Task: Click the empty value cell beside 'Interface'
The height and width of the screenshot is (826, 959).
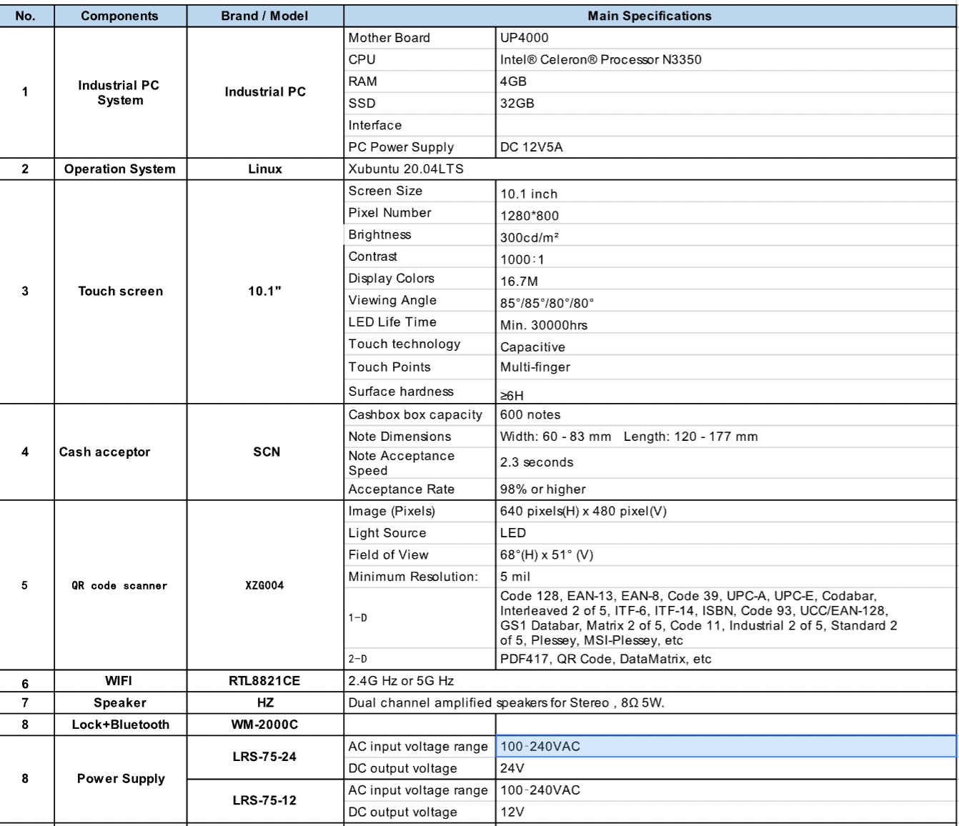Action: 726,125
